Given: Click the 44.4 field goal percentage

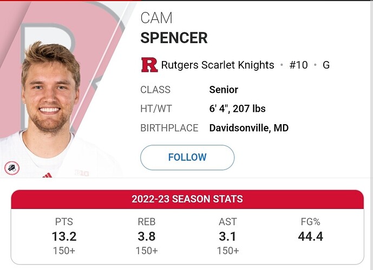Looking at the screenshot, I should pos(310,236).
